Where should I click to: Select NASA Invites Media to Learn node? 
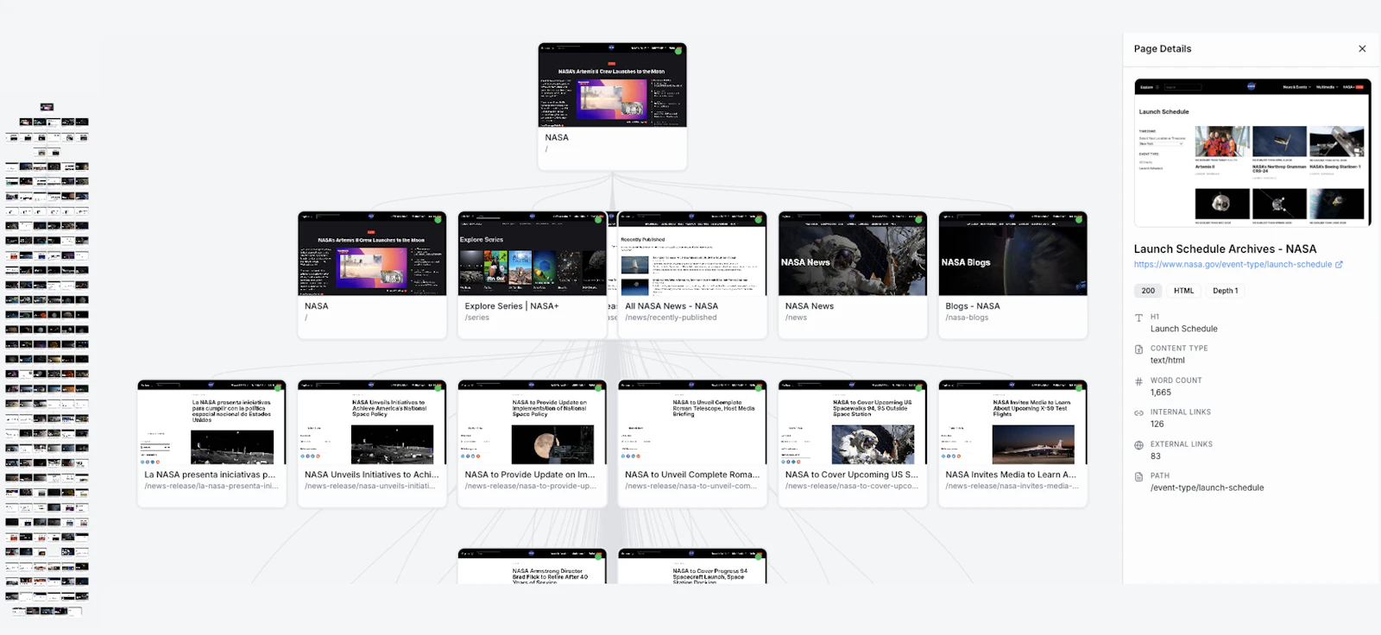[x=1013, y=443]
